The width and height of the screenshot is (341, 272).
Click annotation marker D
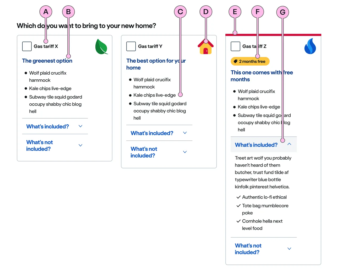point(206,12)
